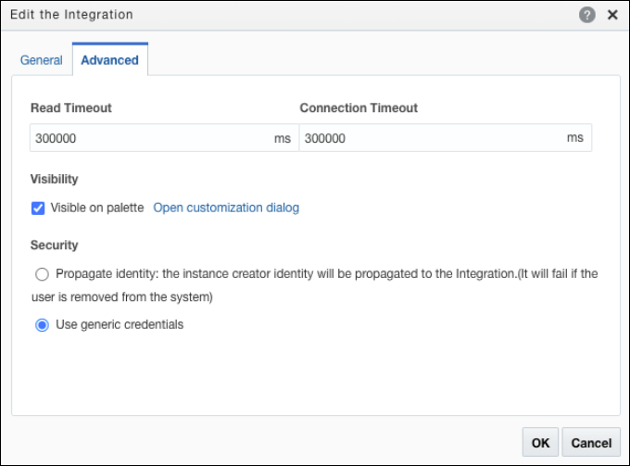The image size is (630, 466).
Task: Click the Connection Timeout label
Action: click(359, 108)
